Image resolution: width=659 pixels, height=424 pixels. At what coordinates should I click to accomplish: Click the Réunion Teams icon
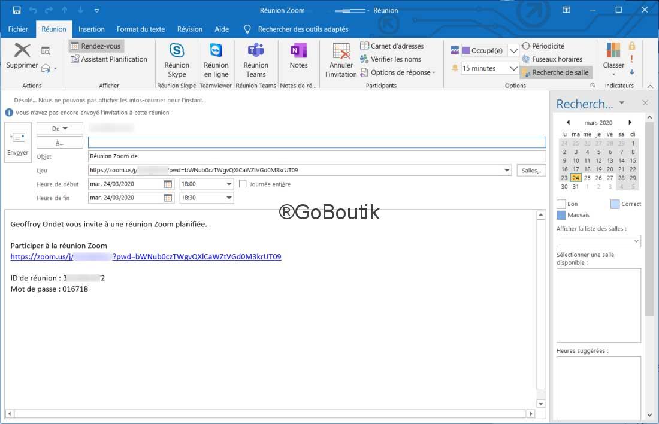point(256,51)
